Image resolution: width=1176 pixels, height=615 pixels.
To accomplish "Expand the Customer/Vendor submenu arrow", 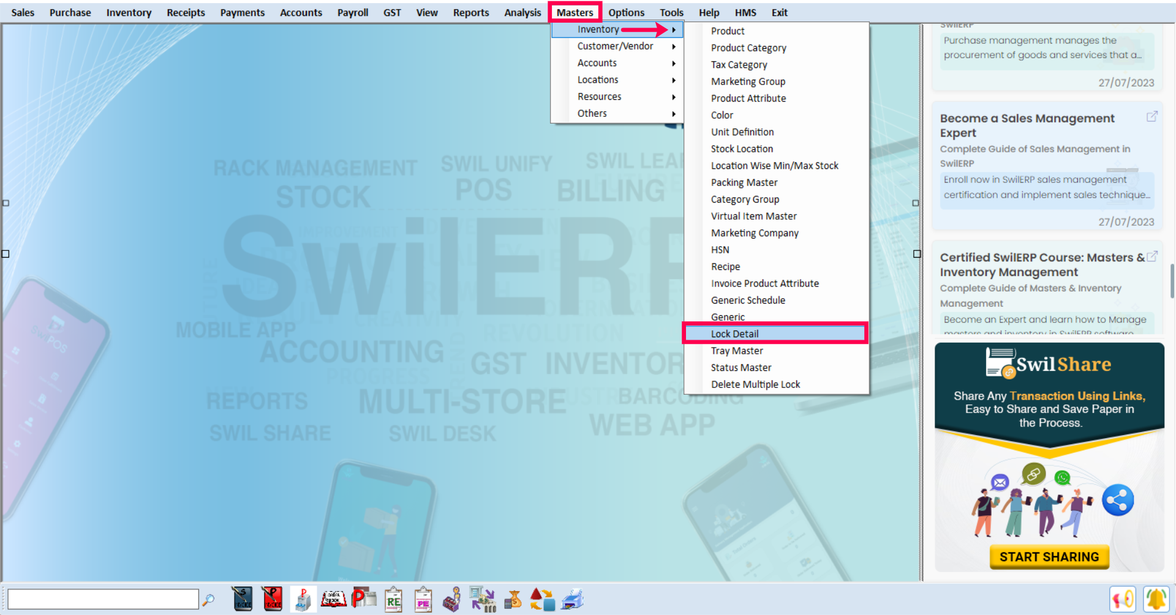I will click(673, 47).
